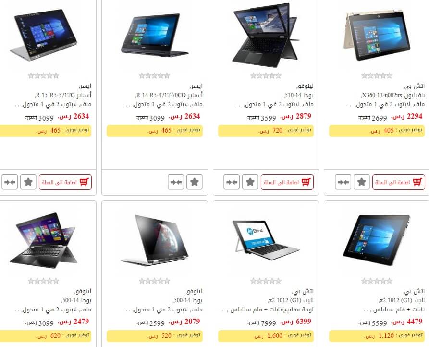This screenshot has height=347, width=429.
Task: Add Acer Aspire R 15 to favorites
Action: pos(28,182)
